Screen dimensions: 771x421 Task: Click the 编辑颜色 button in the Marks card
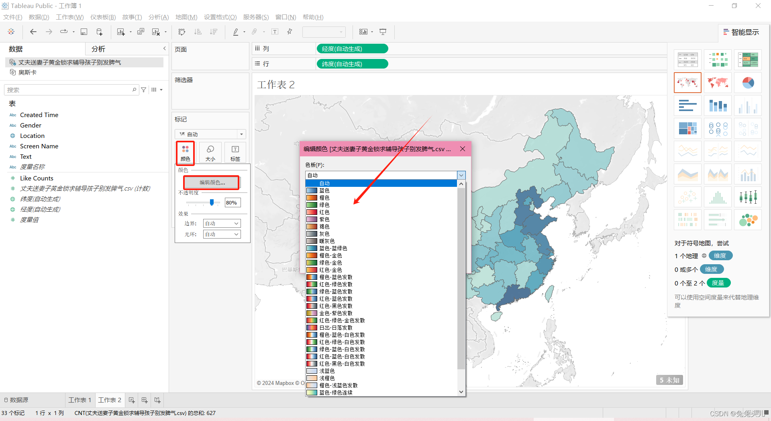click(211, 182)
